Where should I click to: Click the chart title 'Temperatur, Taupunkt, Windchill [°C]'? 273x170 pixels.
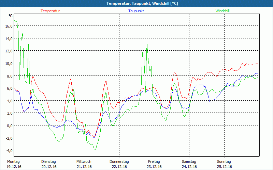(142, 3)
